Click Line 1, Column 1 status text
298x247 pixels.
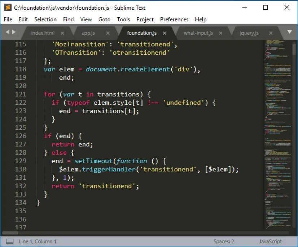coord(38,241)
